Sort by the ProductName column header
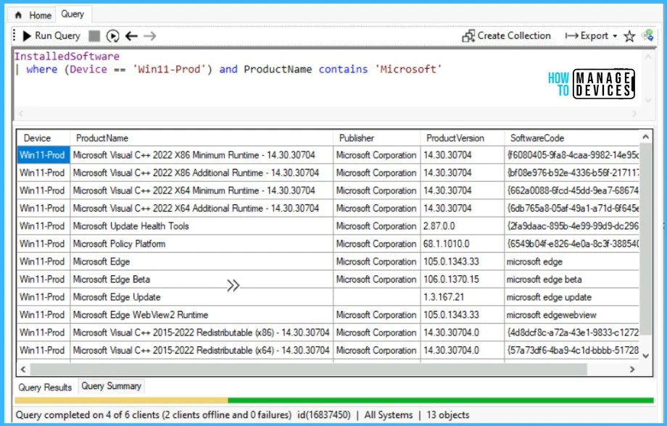667x426 pixels. [x=202, y=138]
